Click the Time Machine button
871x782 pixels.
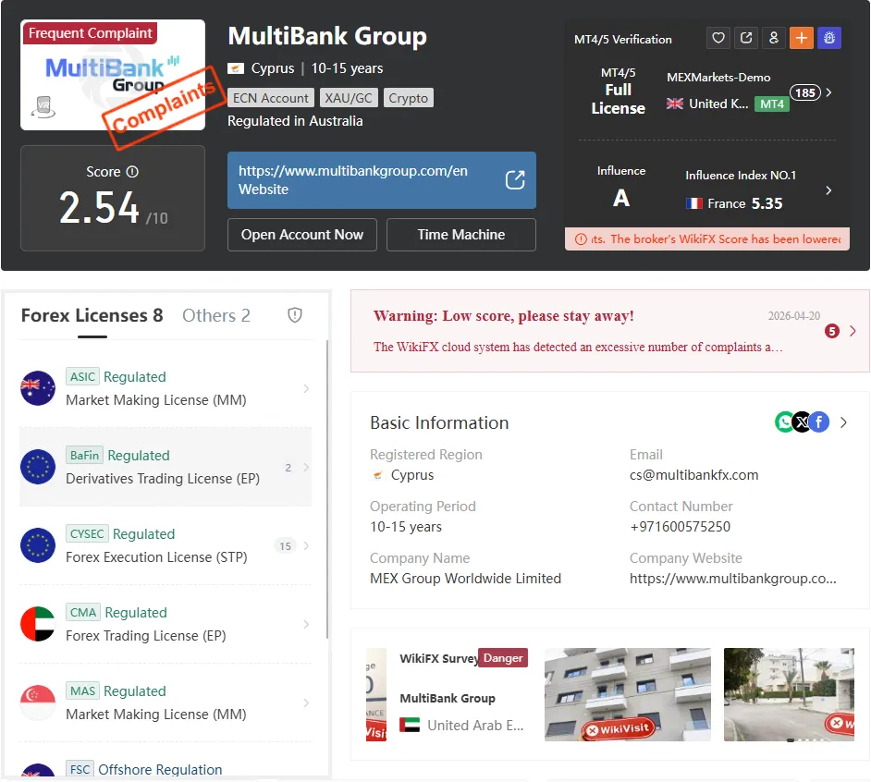461,235
